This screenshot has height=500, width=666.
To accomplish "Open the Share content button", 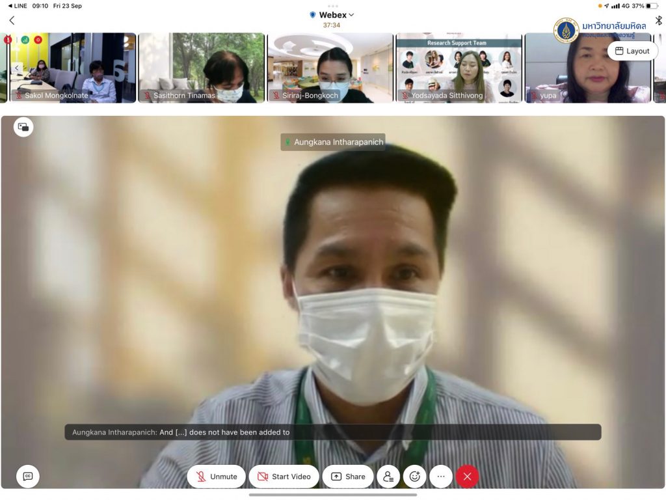I will point(348,477).
